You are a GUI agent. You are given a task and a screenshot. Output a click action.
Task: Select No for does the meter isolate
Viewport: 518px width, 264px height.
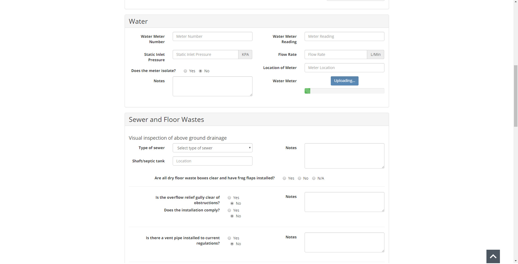[200, 71]
